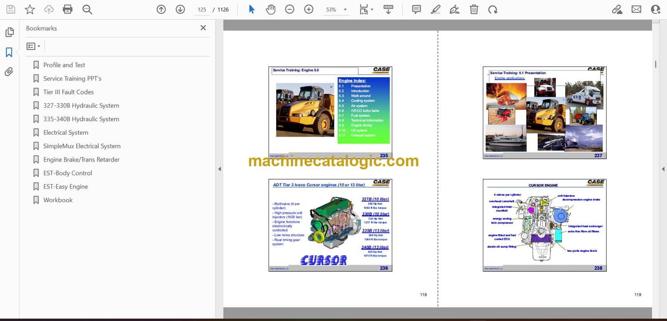Image resolution: width=667 pixels, height=321 pixels.
Task: Select the 327-330B Hydraulic System bookmark
Action: click(x=81, y=106)
